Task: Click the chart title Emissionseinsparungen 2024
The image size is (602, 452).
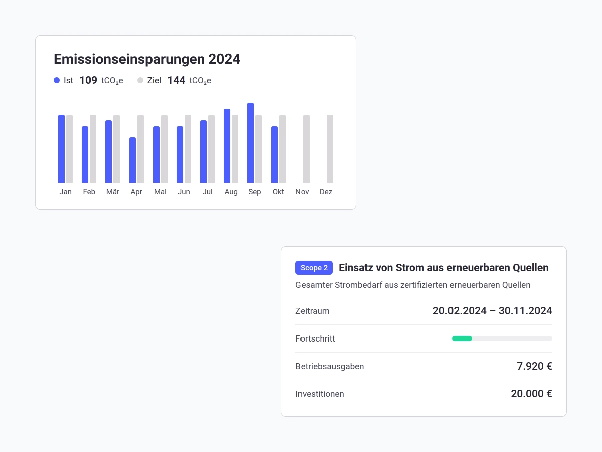Action: coord(147,59)
